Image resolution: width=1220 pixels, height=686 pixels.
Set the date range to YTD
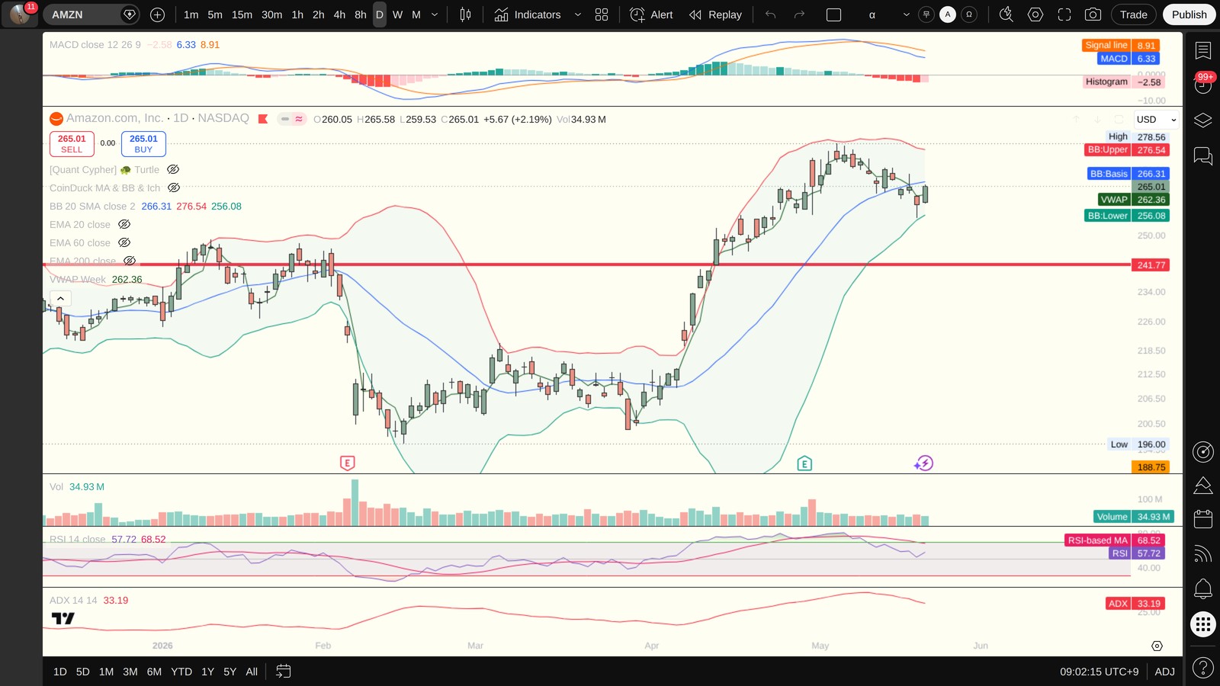[181, 672]
